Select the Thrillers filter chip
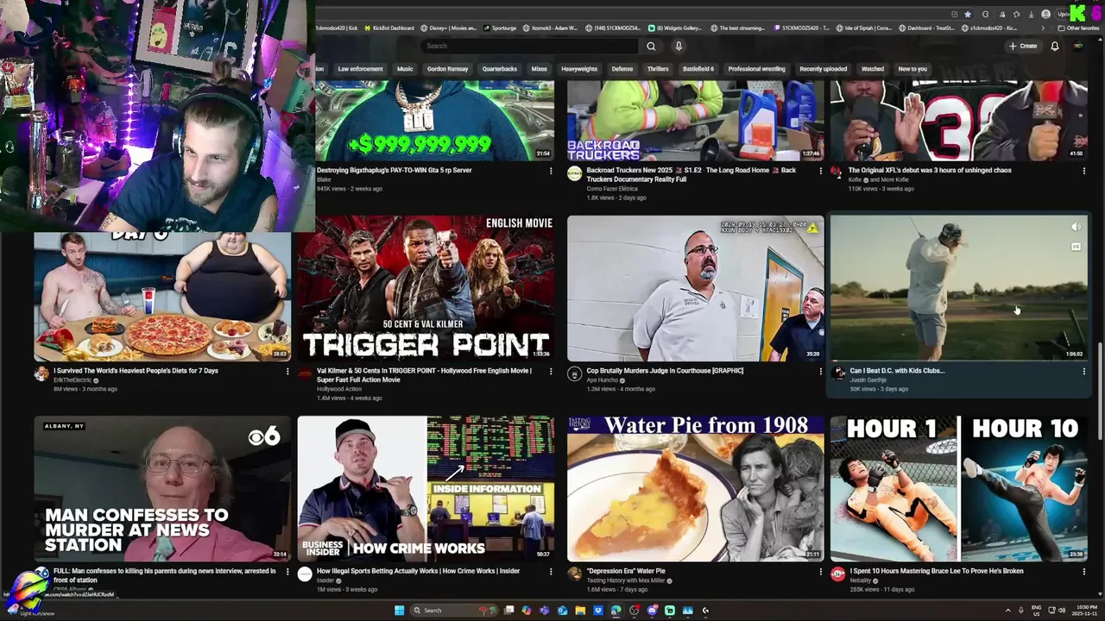This screenshot has height=621, width=1105. (658, 69)
